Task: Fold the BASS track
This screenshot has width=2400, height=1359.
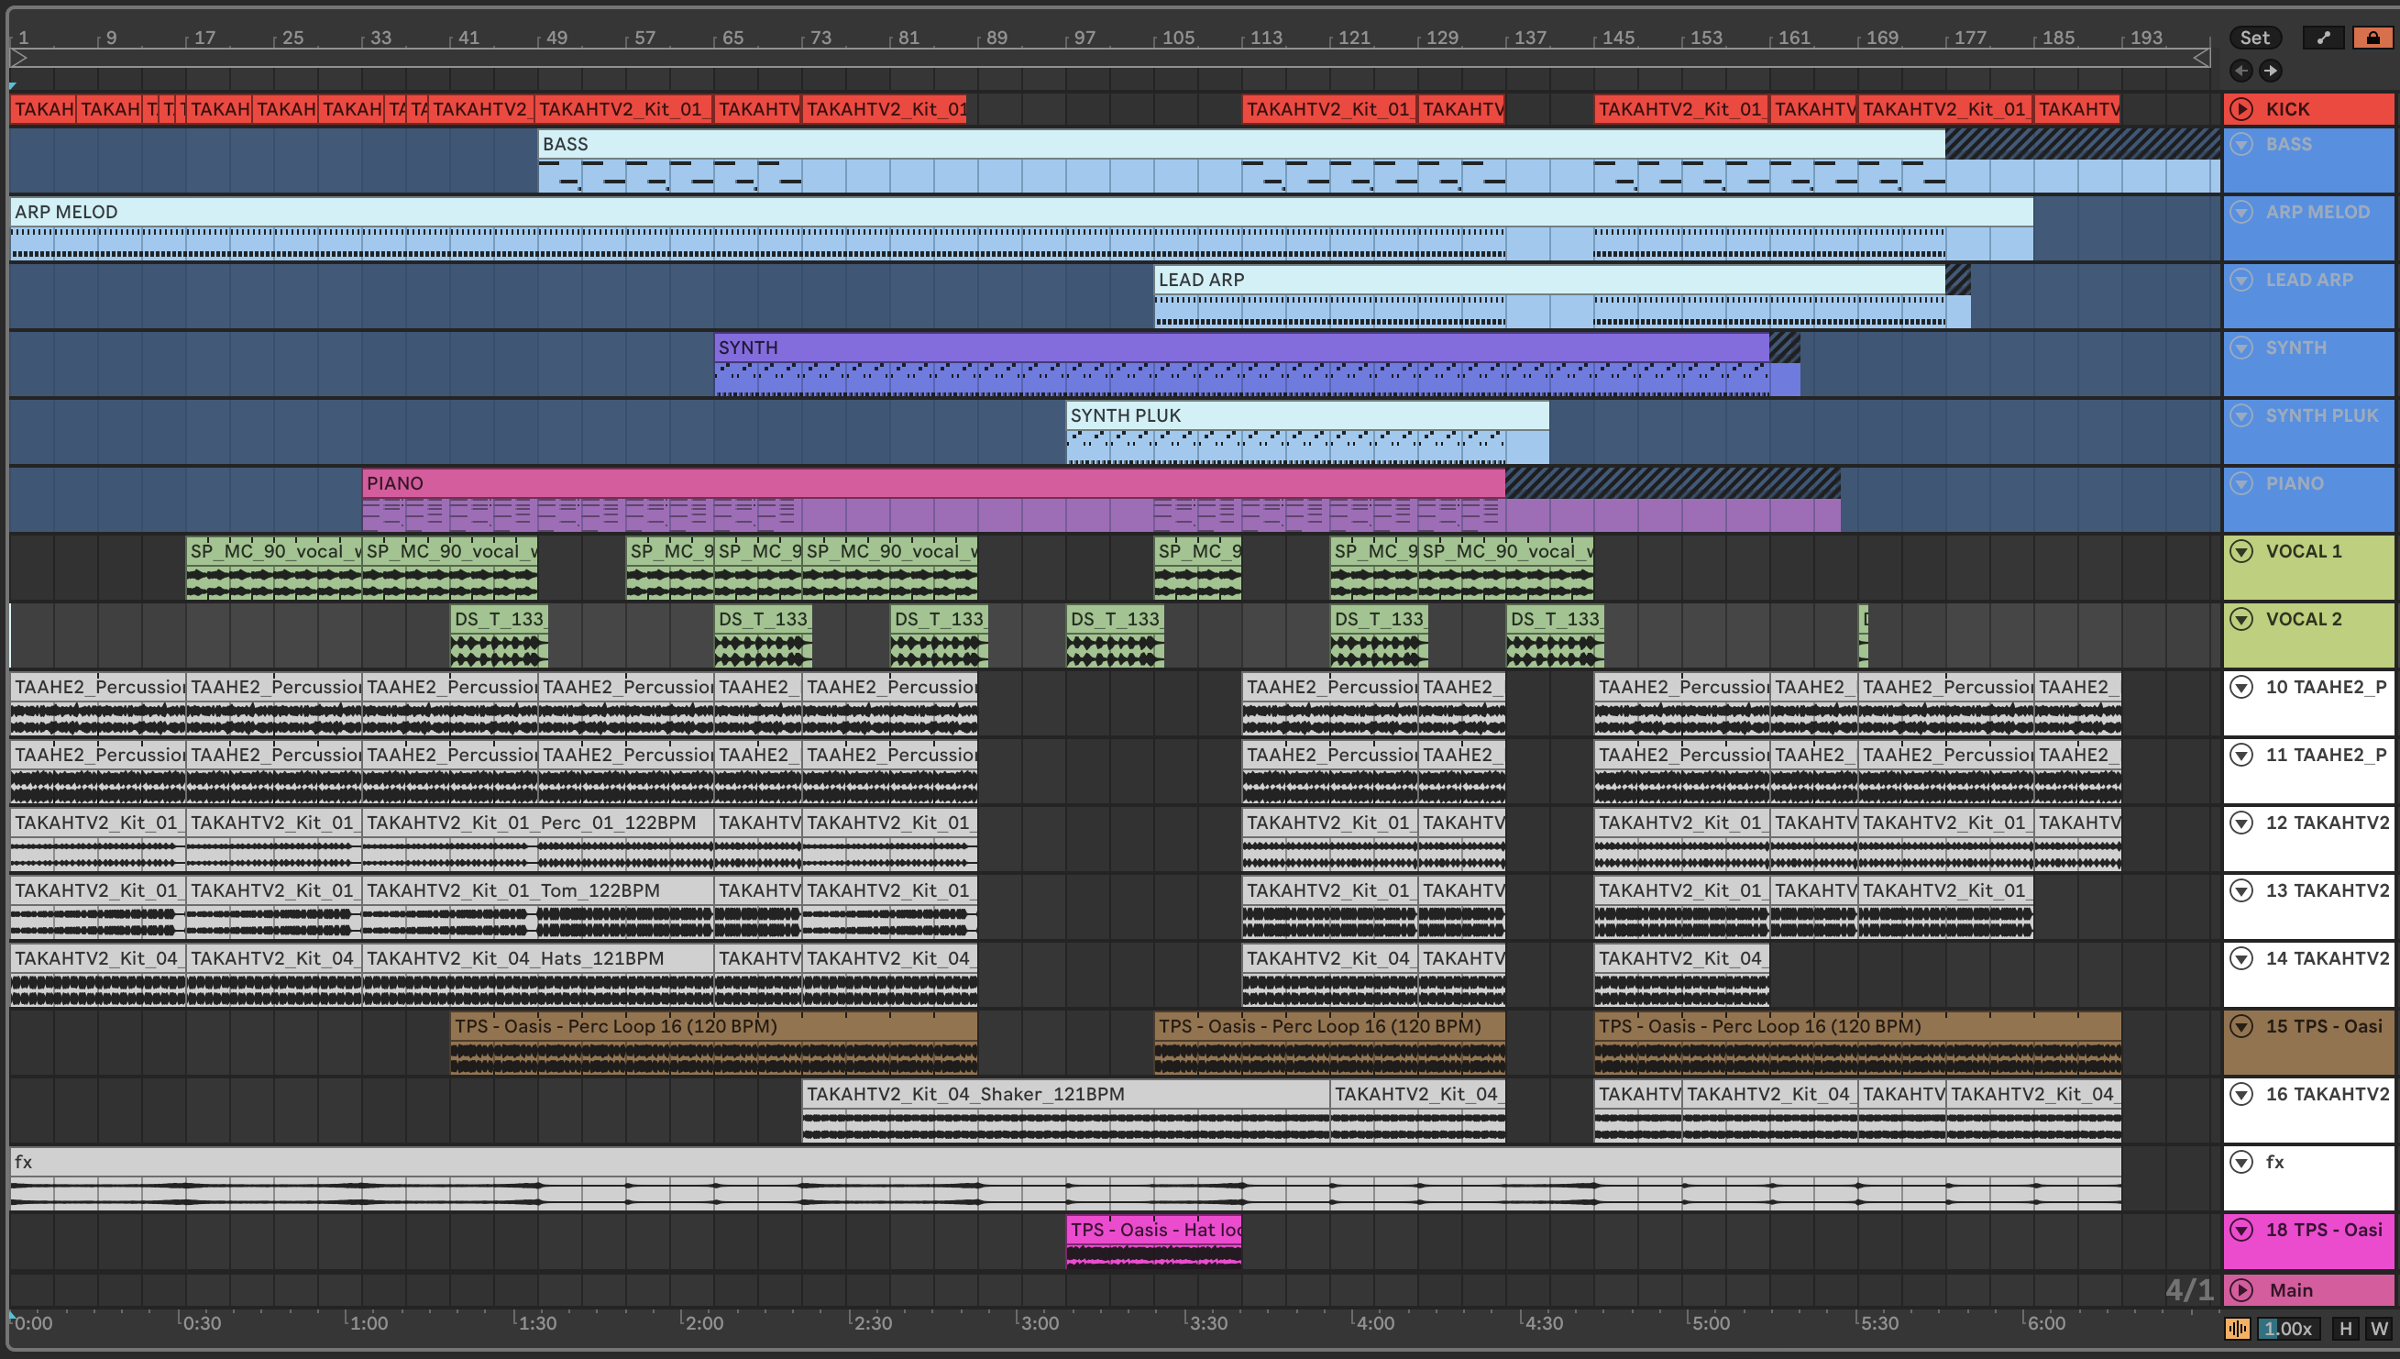Action: (2241, 144)
